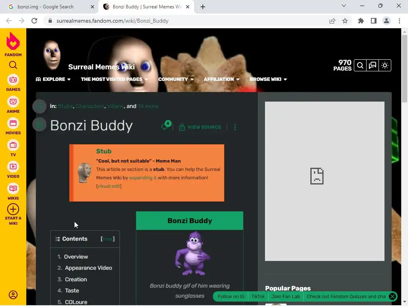The image size is (408, 306).
Task: Close the Bonzi Buddy wiki tab
Action: click(x=188, y=7)
